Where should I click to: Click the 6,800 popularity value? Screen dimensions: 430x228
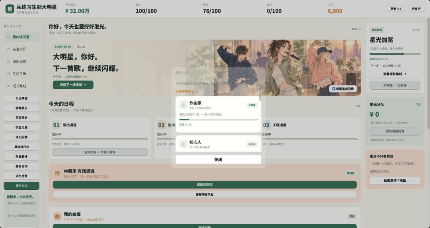tap(335, 11)
